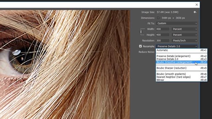Choose Preserve Details 2.0 in the list
The image size is (212, 119).
182,59
